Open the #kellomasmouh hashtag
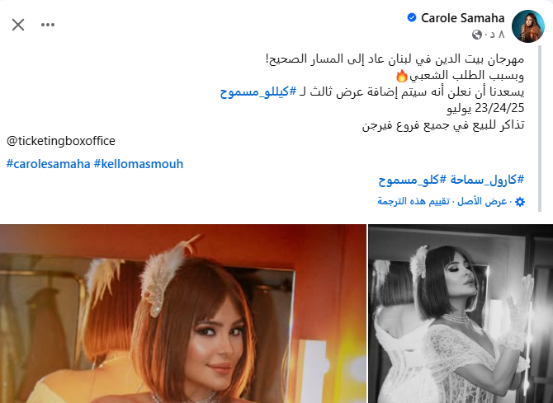This screenshot has height=403, width=553. [139, 164]
